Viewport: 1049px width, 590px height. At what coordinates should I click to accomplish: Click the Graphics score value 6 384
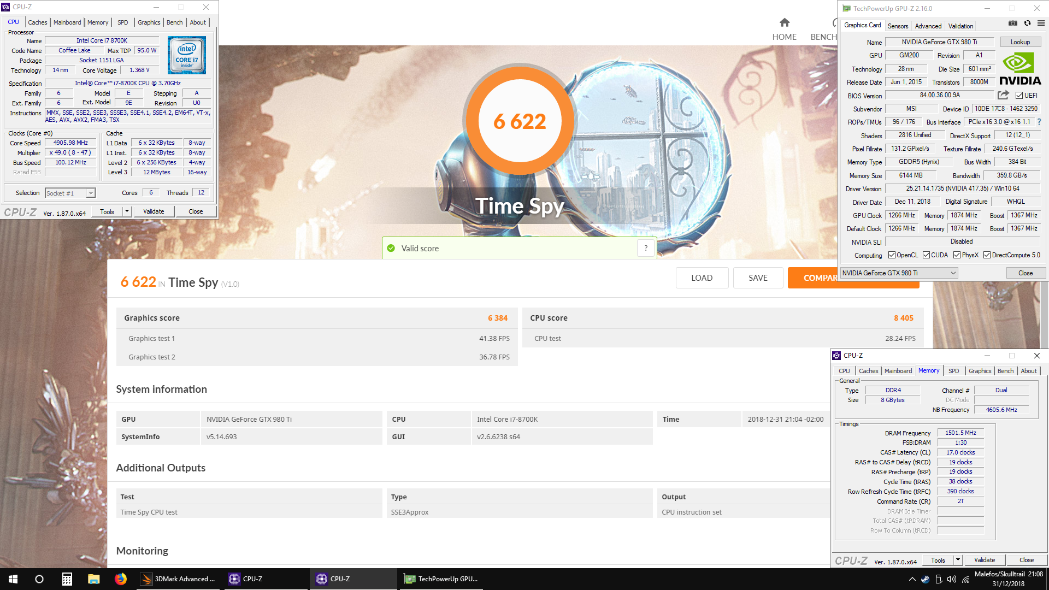(x=498, y=318)
